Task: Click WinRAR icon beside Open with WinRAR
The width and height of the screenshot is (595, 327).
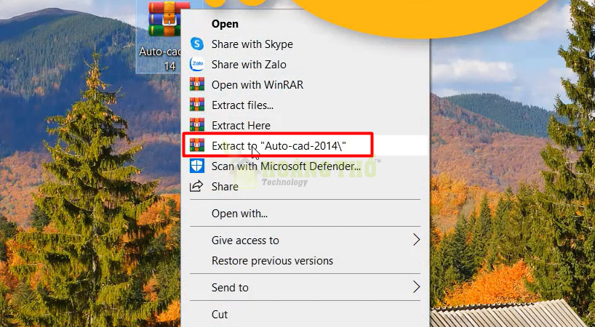Action: tap(196, 85)
